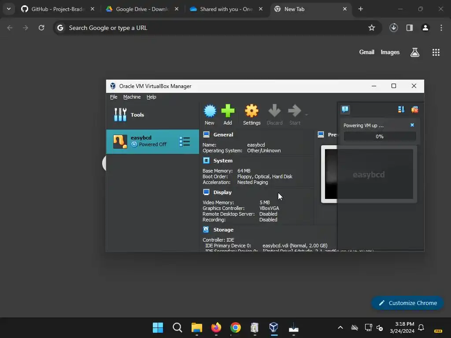
Task: Open File Explorer from the taskbar
Action: [197, 327]
